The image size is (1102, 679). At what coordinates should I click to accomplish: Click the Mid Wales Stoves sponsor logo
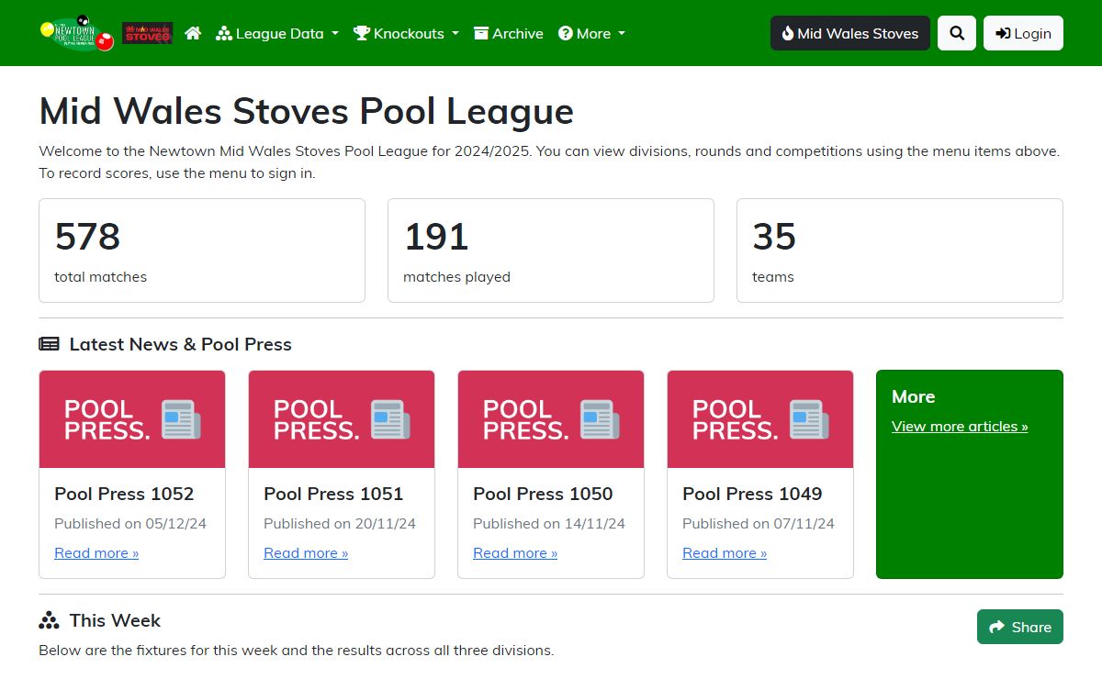(x=147, y=33)
